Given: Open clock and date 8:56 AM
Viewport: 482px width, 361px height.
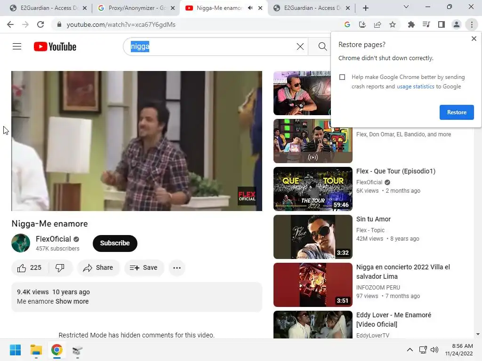Looking at the screenshot, I should [459, 350].
